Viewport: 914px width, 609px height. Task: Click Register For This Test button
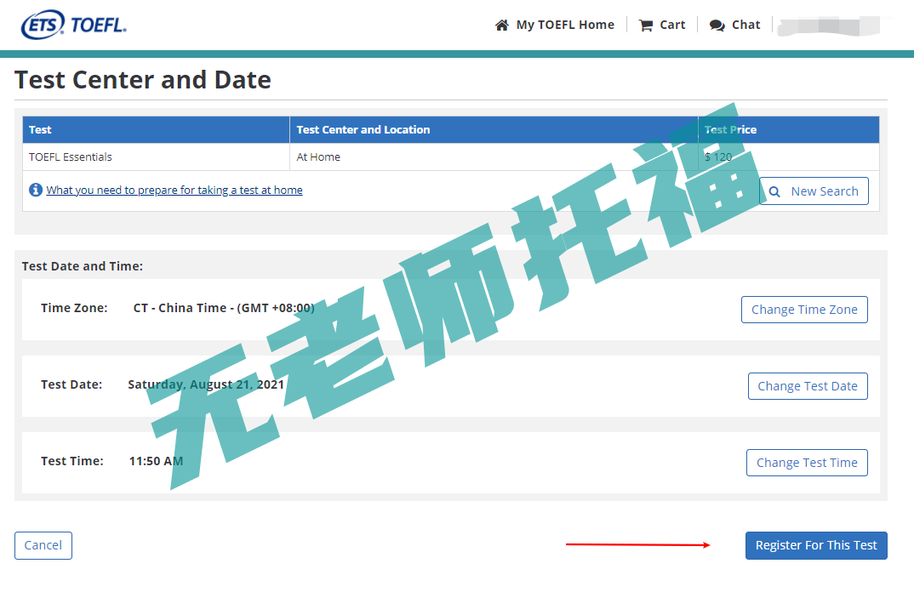click(816, 545)
